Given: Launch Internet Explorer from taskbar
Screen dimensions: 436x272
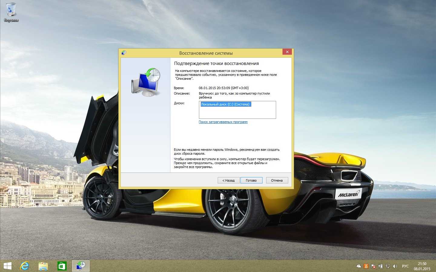Looking at the screenshot, I should 25,266.
